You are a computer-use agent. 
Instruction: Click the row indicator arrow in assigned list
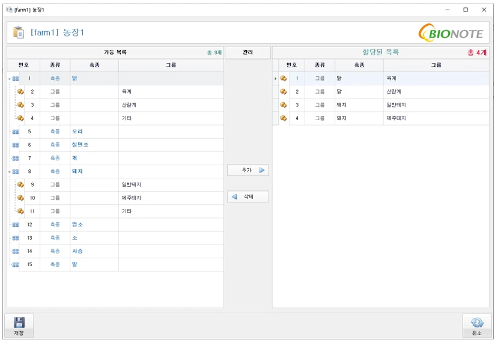[275, 79]
